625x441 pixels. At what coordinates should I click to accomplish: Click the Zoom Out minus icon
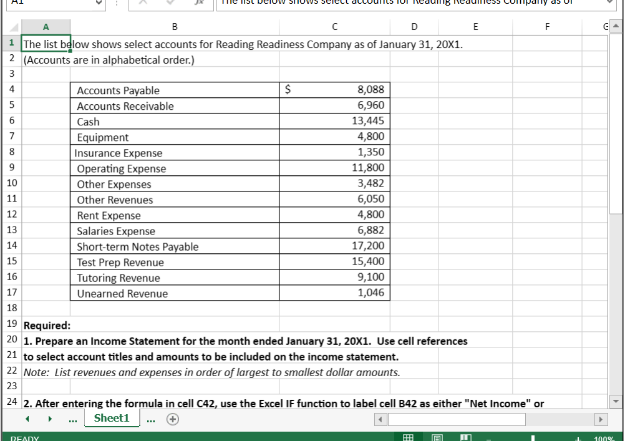(488, 437)
